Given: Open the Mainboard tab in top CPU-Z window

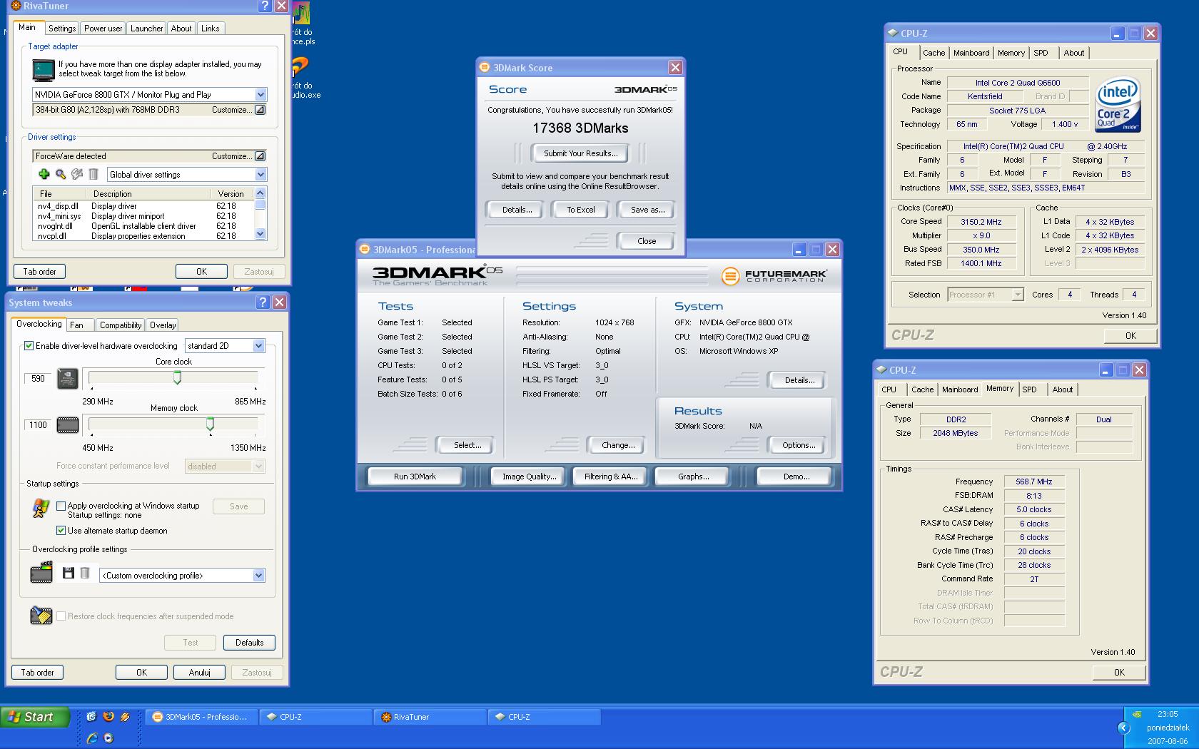Looking at the screenshot, I should click(x=971, y=53).
